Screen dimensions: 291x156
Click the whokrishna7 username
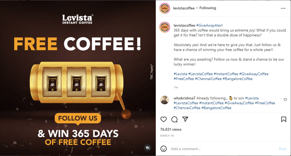[x=185, y=98]
